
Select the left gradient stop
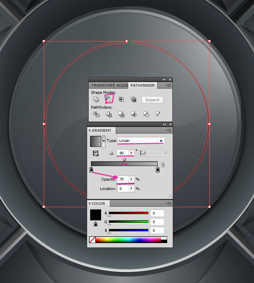91,170
